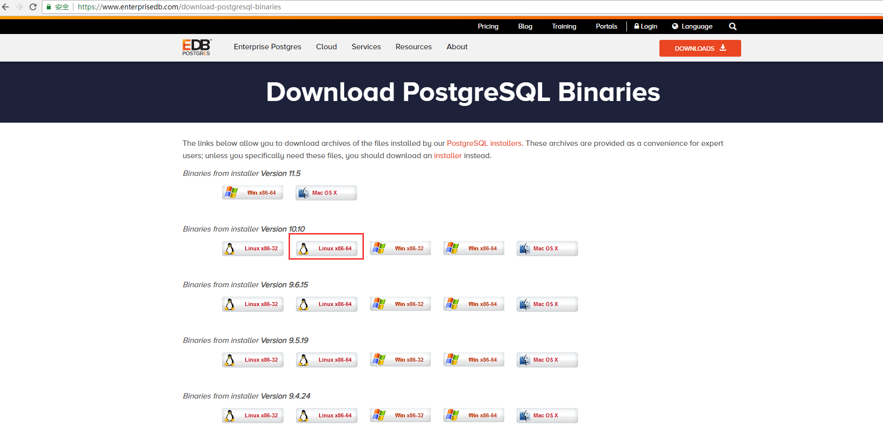Image resolution: width=883 pixels, height=437 pixels.
Task: Click 'Binaries from installer Version 9.4.24' text
Action: (x=246, y=396)
